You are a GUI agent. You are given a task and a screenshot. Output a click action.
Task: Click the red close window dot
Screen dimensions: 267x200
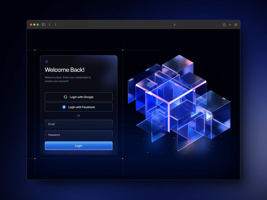click(31, 25)
